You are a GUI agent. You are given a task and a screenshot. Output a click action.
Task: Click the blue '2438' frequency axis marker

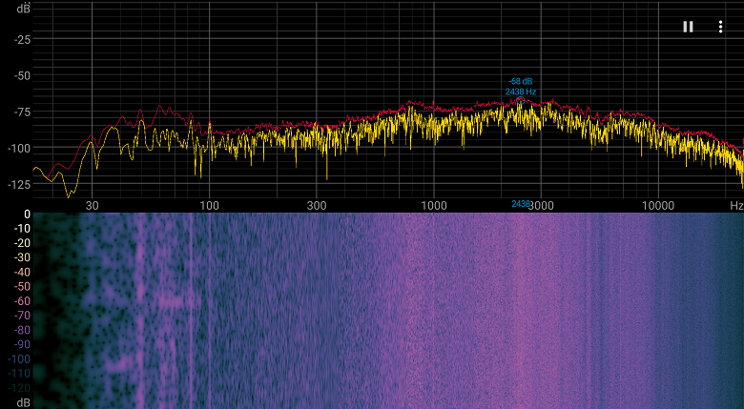tap(521, 204)
